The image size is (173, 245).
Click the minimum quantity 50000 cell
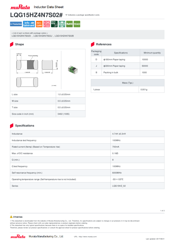click(x=152, y=66)
